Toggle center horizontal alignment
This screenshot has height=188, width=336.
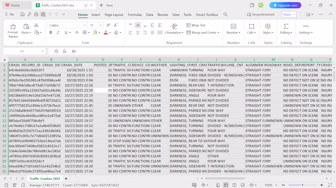[x=138, y=33]
